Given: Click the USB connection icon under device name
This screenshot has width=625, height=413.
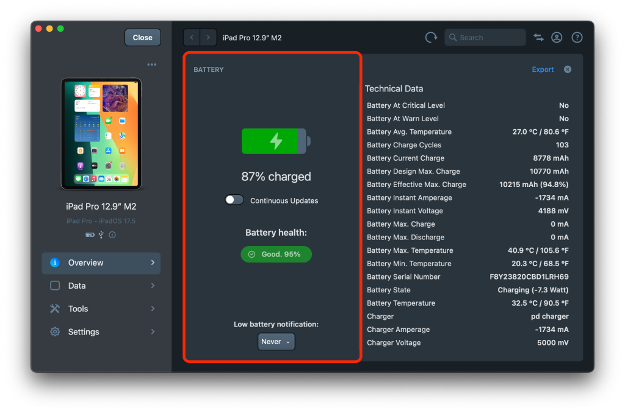Looking at the screenshot, I should 101,235.
